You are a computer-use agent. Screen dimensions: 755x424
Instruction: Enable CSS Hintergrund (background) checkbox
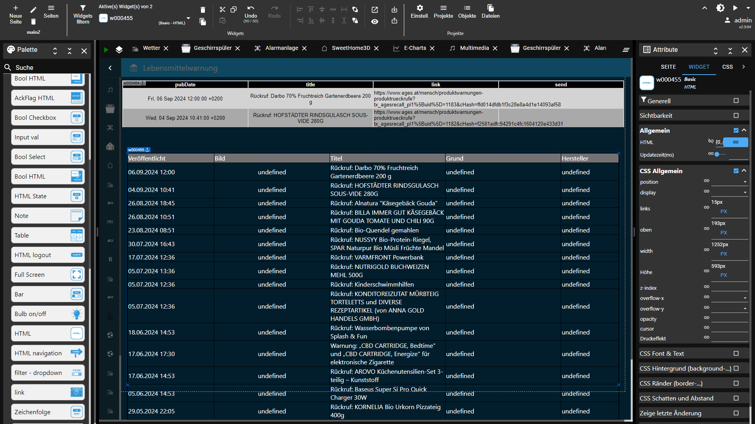pyautogui.click(x=736, y=368)
